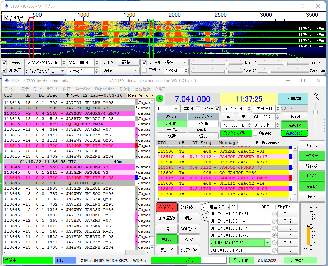Click the CQ direction input field

(x=248, y=207)
